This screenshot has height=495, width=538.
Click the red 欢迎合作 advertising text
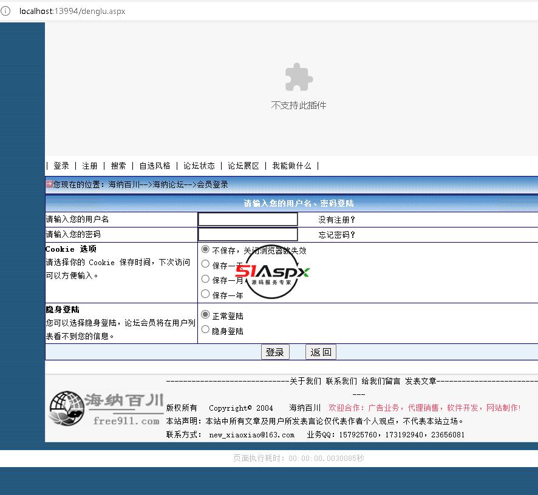click(424, 408)
